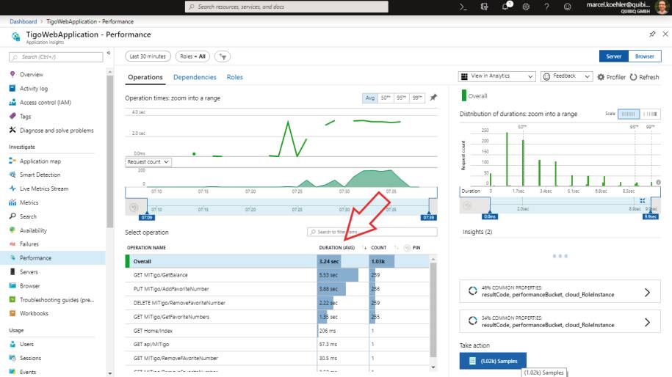672x377 pixels.
Task: Open the Request count dropdown
Action: tap(148, 162)
